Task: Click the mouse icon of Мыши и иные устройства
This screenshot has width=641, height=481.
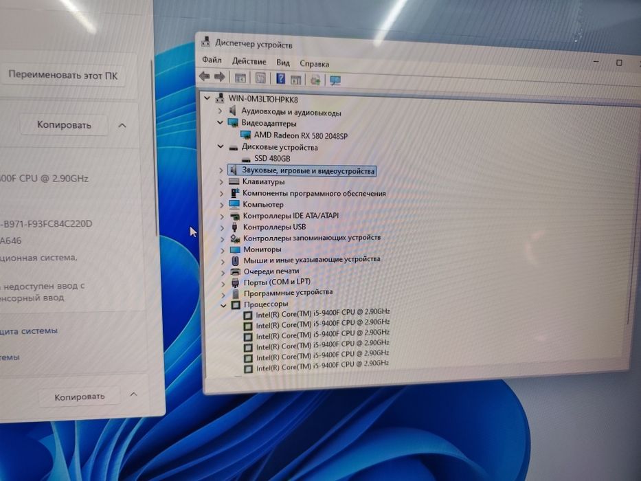Action: tap(236, 260)
